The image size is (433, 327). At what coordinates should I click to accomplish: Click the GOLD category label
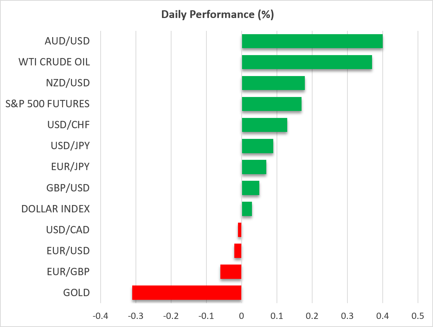click(76, 293)
